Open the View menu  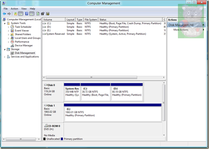[24, 9]
